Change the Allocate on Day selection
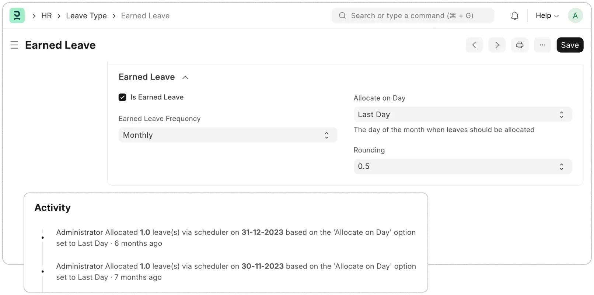 coord(462,114)
